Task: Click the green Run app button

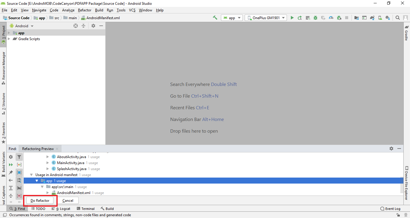Action: 292,18
